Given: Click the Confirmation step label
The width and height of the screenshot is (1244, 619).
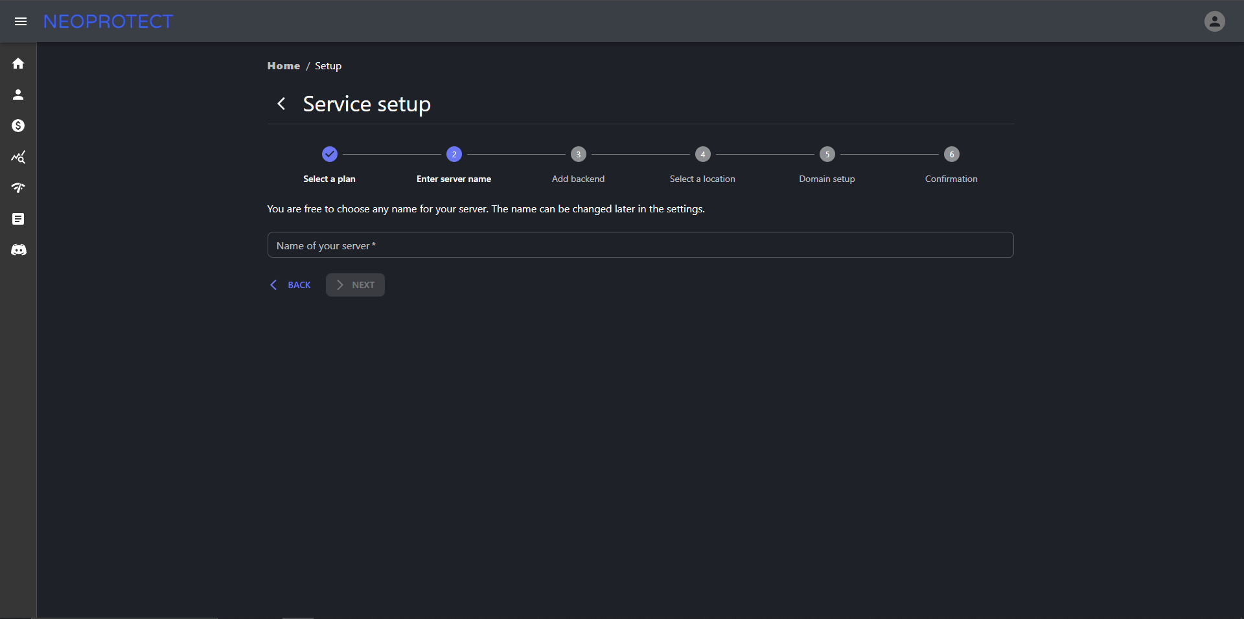Looking at the screenshot, I should click(951, 179).
